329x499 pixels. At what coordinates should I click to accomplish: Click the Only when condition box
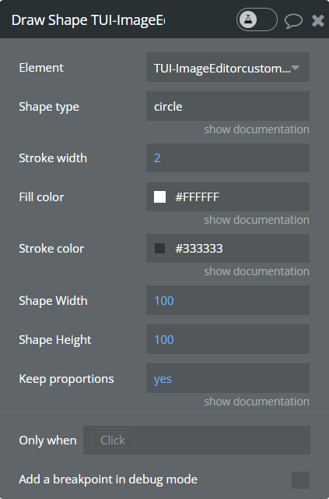click(x=197, y=440)
